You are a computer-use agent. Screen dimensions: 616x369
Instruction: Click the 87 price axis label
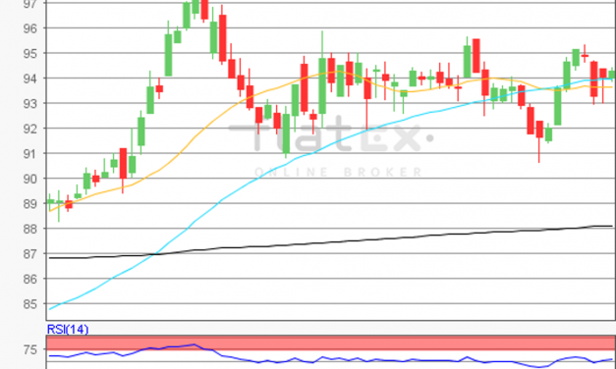31,254
